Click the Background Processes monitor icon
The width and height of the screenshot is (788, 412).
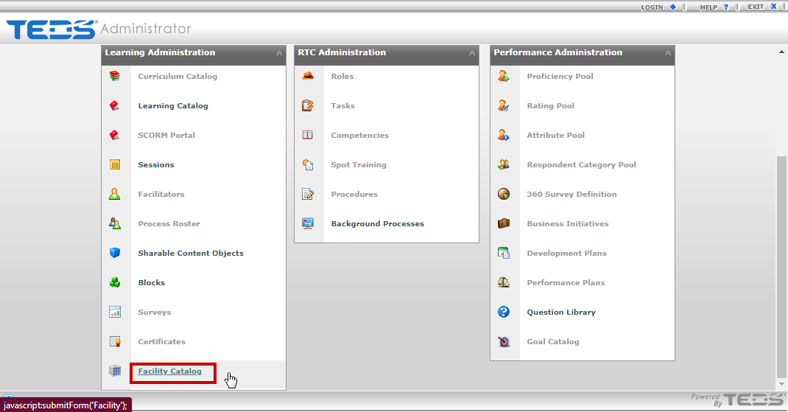coord(308,223)
